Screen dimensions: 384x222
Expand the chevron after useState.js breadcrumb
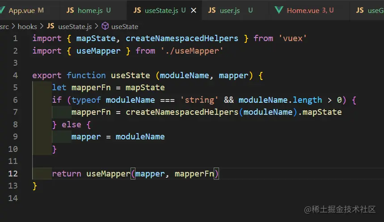point(96,26)
